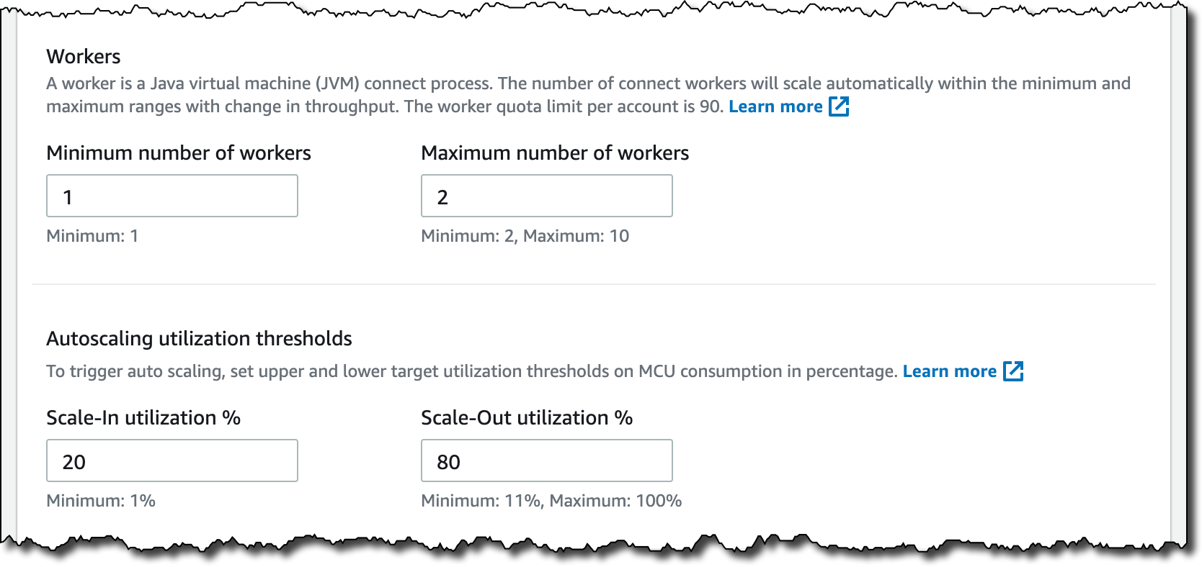Click the Workers section heading
The image size is (1202, 567).
84,56
